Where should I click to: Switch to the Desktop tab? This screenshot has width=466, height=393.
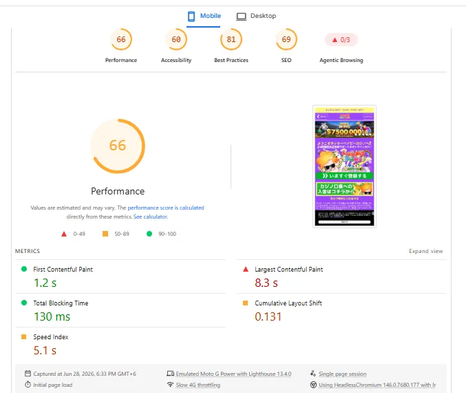[x=256, y=16]
